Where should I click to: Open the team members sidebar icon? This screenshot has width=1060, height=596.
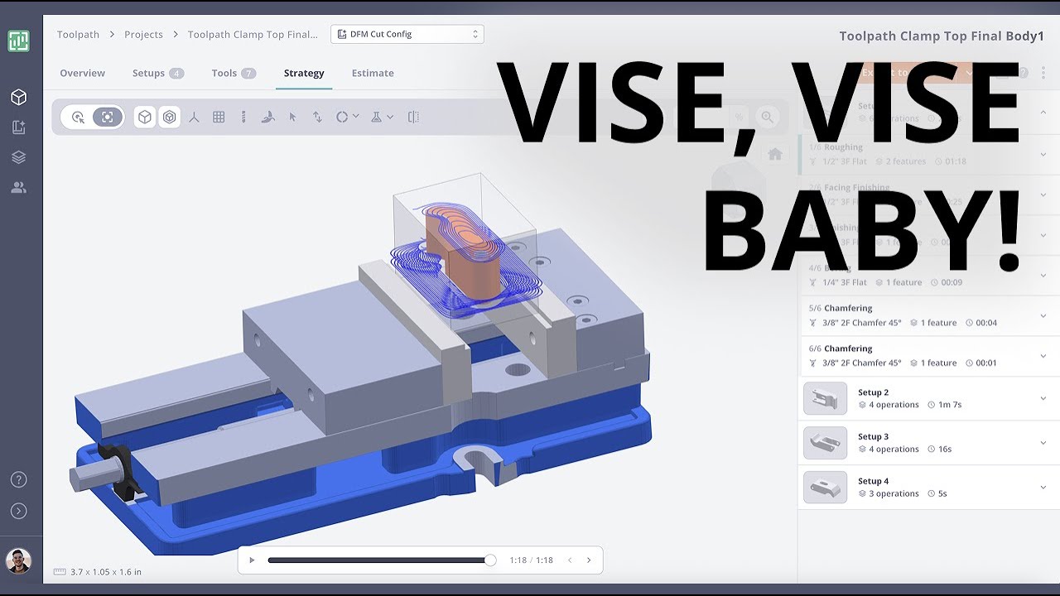pos(18,188)
